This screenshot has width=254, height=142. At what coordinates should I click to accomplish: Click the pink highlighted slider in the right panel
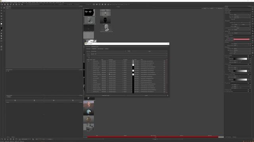[x=241, y=39]
